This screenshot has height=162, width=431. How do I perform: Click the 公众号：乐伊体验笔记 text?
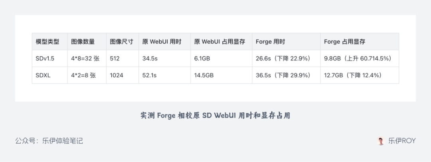[49, 141]
